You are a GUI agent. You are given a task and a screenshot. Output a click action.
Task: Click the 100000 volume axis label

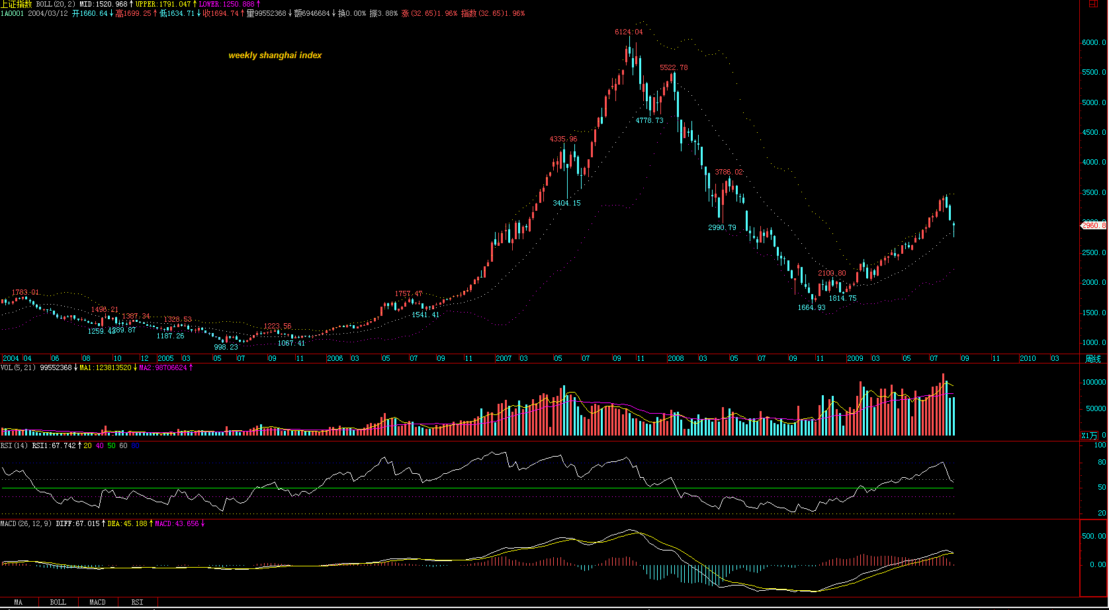[1094, 382]
